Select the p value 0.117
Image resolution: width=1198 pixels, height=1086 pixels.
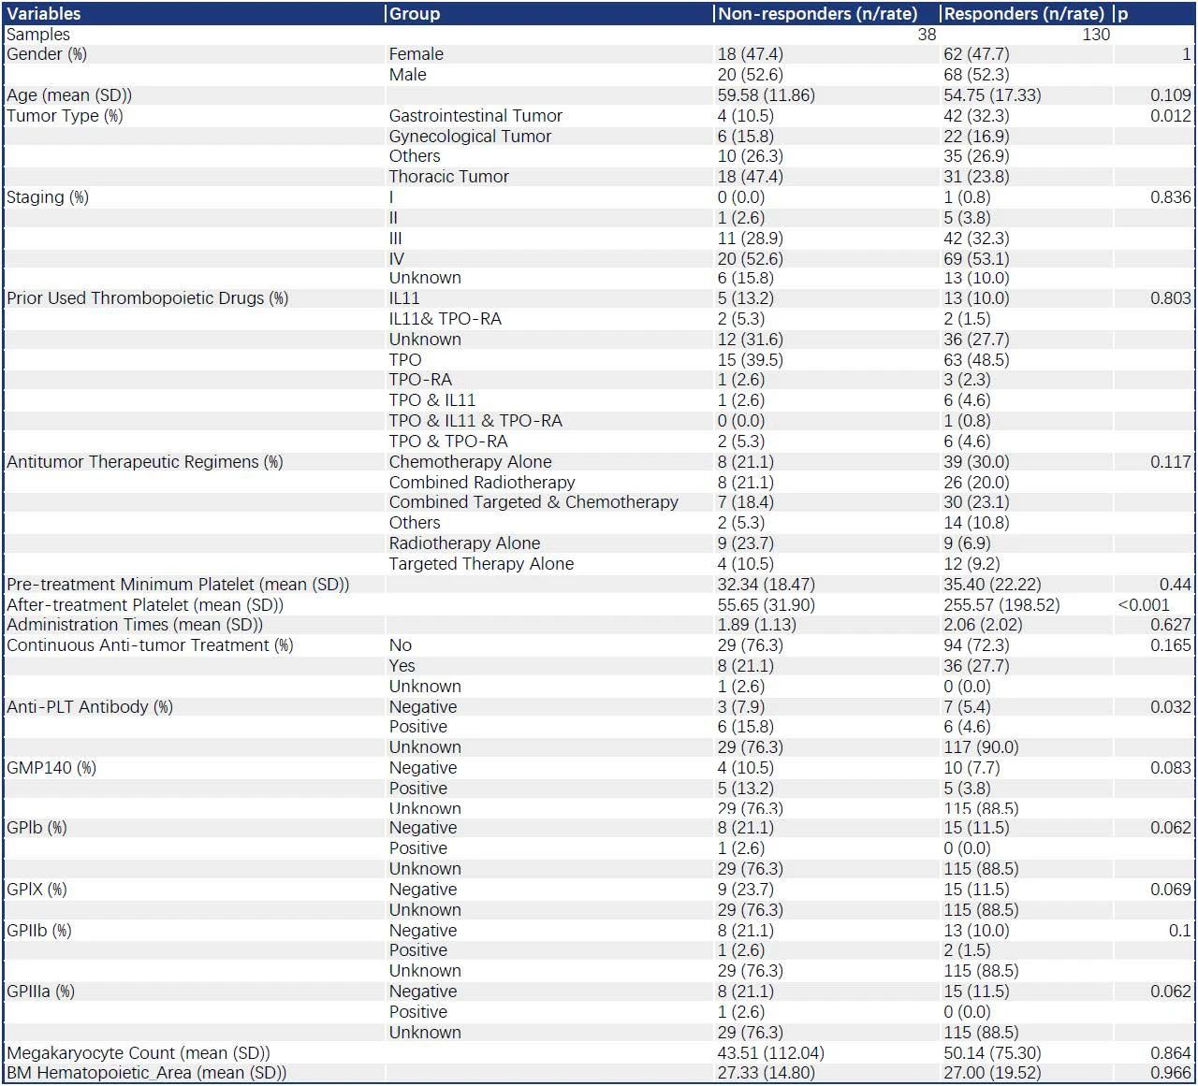point(1171,462)
